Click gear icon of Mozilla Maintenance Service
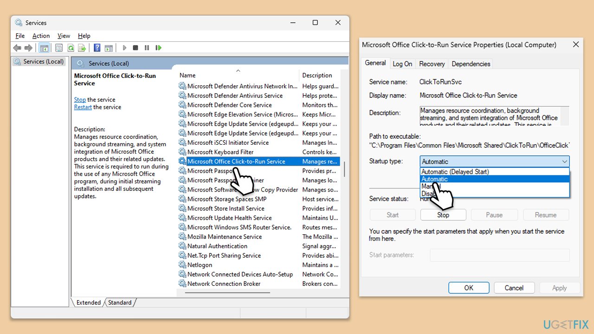Viewport: 594px width, 334px height. [182, 237]
